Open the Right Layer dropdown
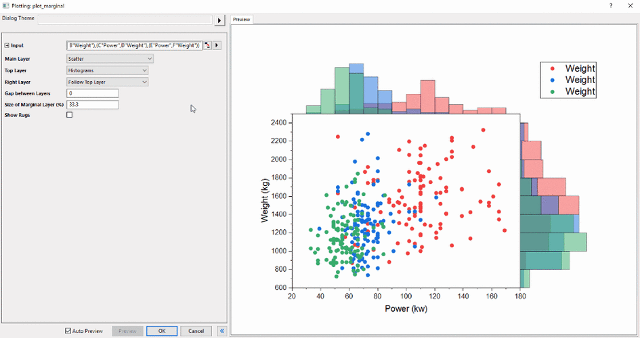This screenshot has height=338, width=640. coord(107,82)
